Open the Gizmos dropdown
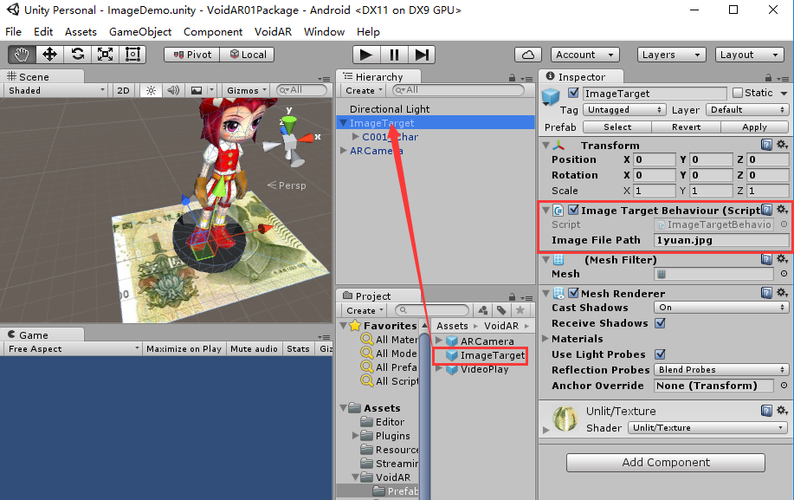 247,91
